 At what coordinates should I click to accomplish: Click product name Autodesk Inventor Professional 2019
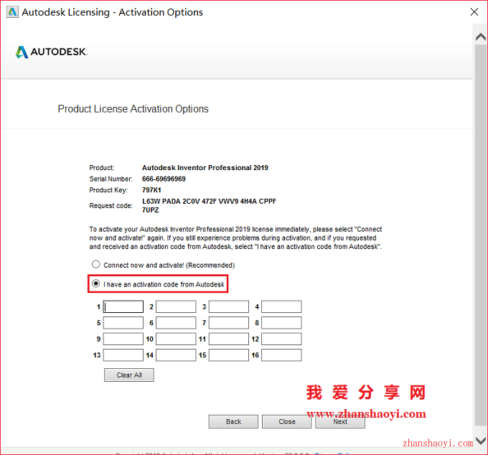(205, 168)
